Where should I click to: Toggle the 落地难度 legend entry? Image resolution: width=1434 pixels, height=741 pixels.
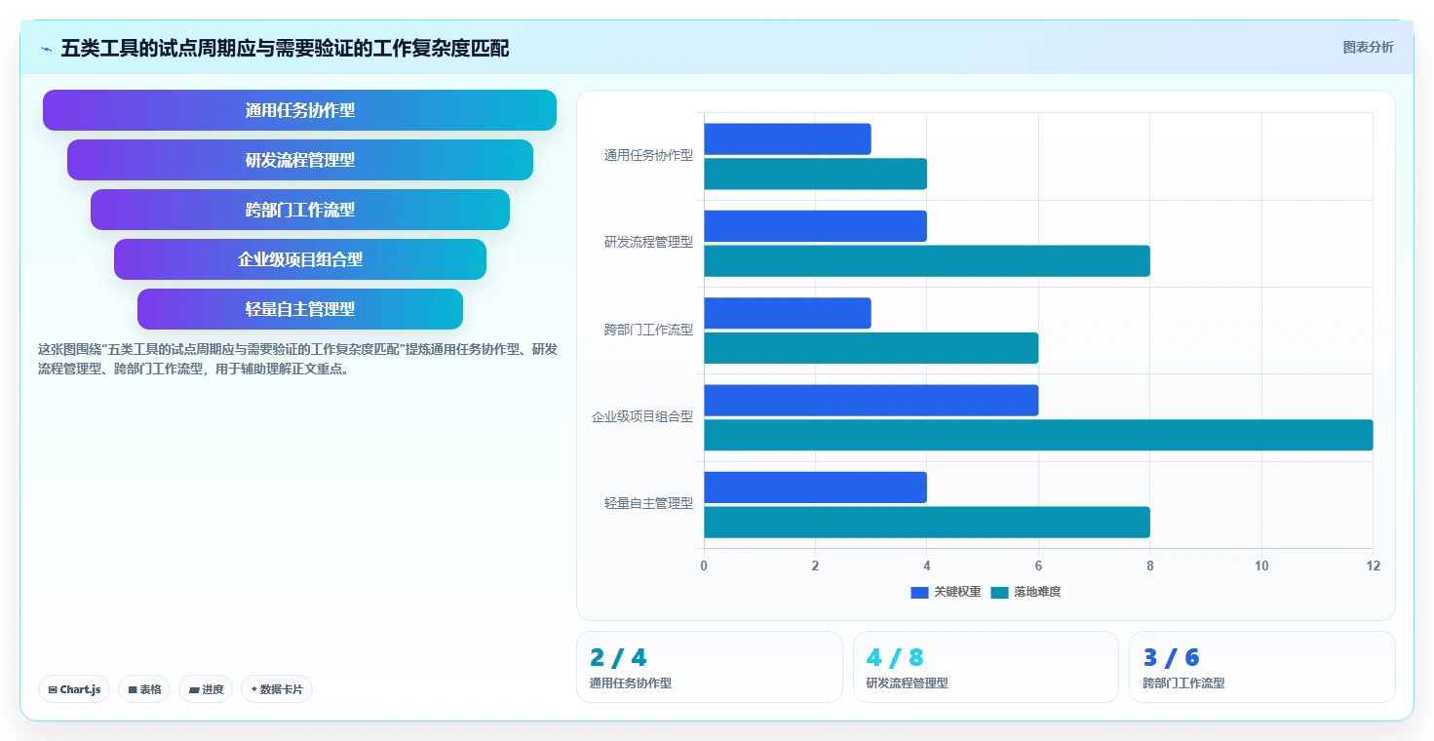(1026, 592)
